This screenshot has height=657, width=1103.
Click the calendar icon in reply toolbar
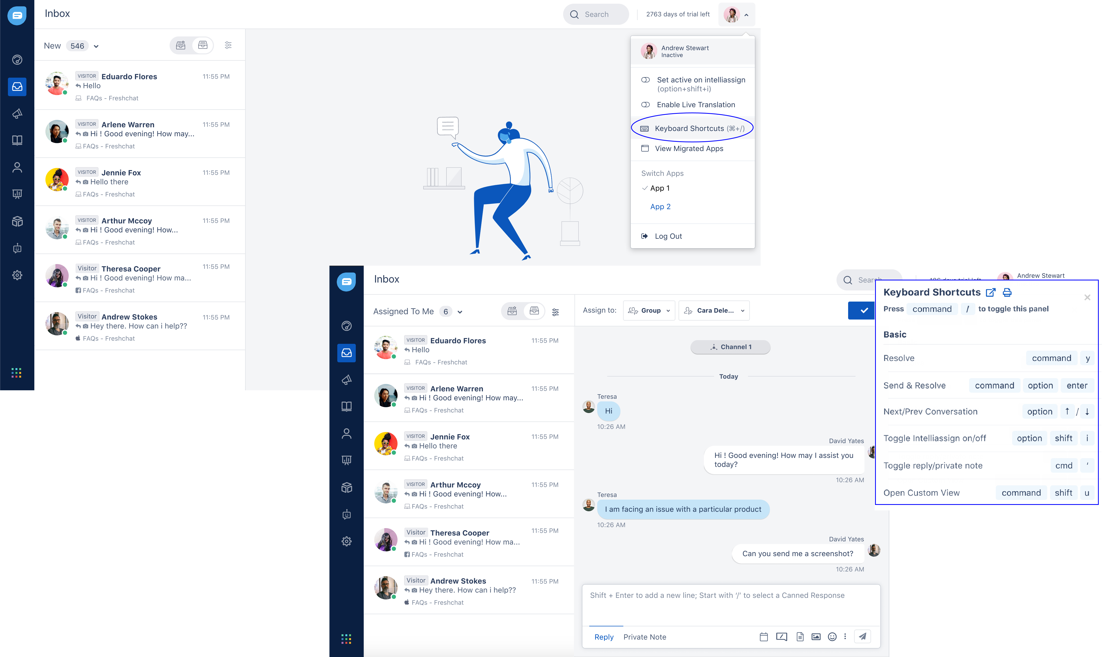[763, 637]
